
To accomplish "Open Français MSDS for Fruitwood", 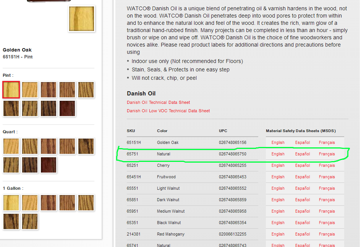I will tap(327, 177).
